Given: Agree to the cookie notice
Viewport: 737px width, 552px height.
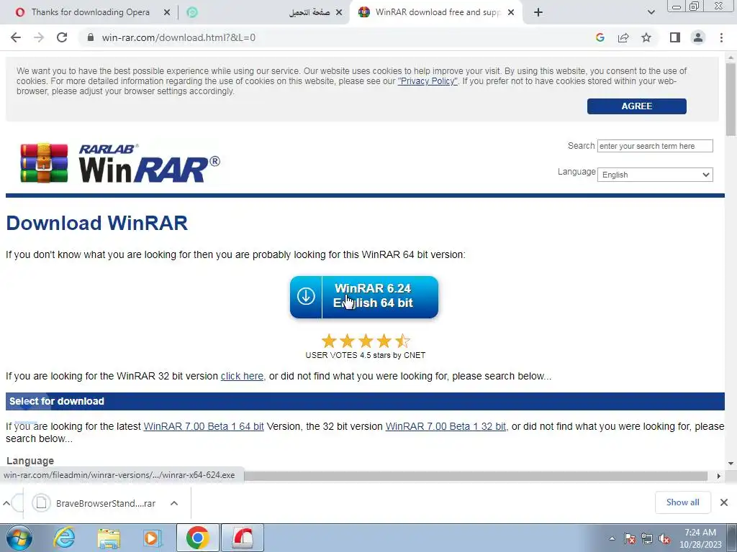Looking at the screenshot, I should [636, 106].
